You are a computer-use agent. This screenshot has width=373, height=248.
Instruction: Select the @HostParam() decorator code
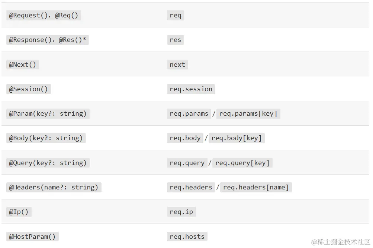32,237
